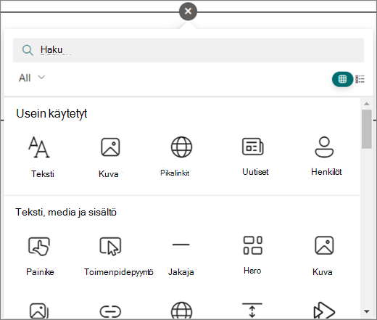Click the scrollbar down arrow
This screenshot has width=377, height=320.
point(367,311)
